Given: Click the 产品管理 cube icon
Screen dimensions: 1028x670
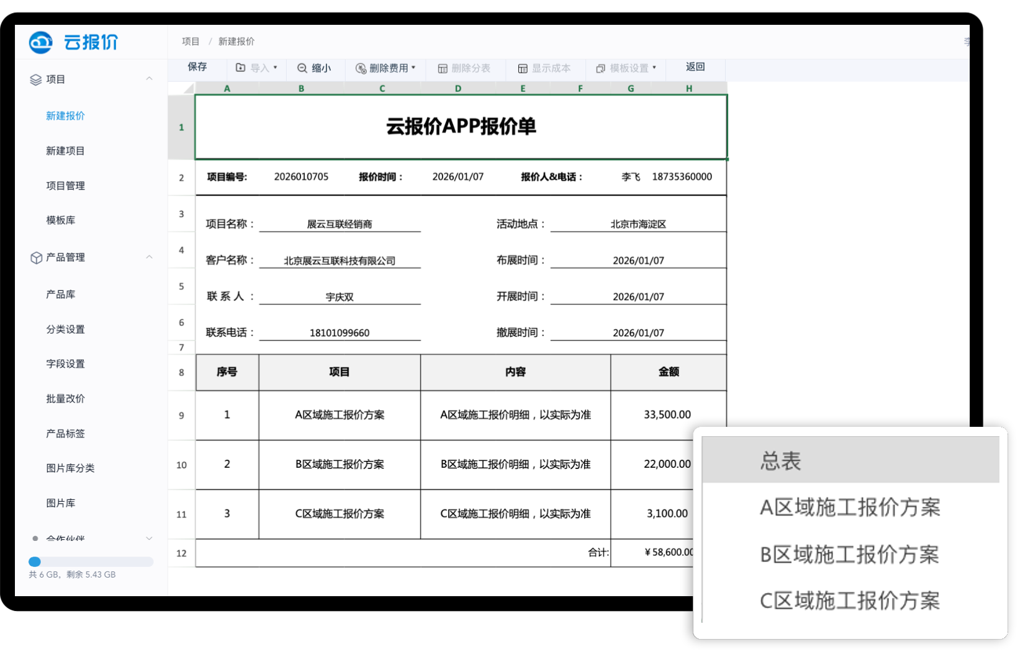Looking at the screenshot, I should point(36,257).
